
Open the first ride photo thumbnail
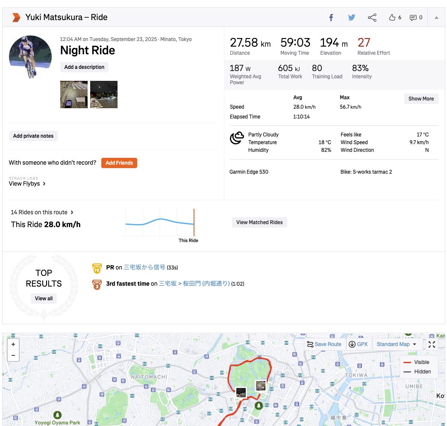tap(74, 95)
